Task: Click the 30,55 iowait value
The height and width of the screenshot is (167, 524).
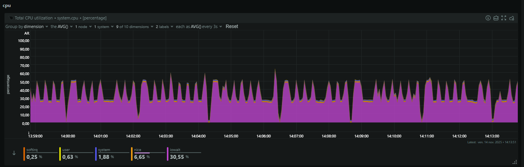Action: click(177, 157)
